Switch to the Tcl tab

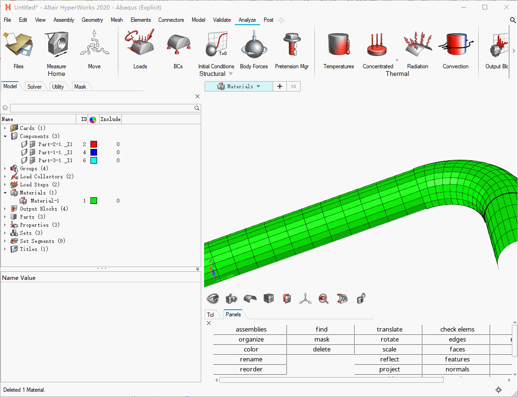coord(211,315)
